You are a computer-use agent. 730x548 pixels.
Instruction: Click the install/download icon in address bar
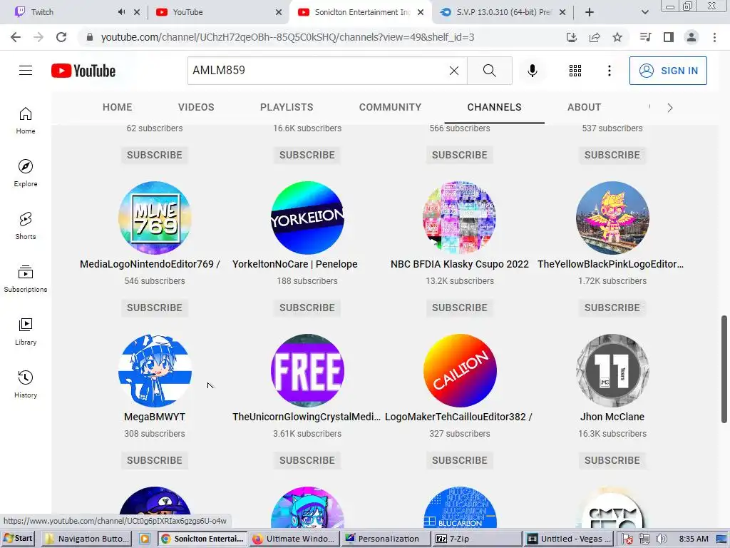click(x=572, y=37)
